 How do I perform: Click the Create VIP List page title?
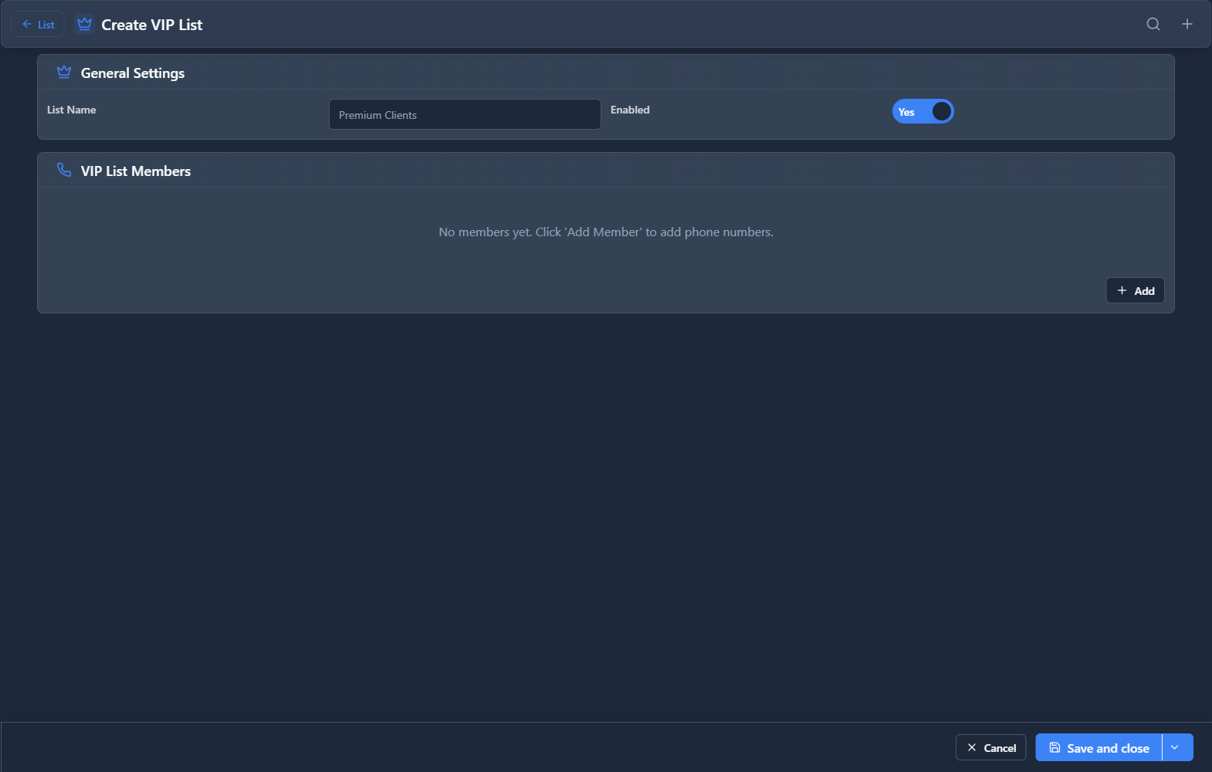click(152, 25)
